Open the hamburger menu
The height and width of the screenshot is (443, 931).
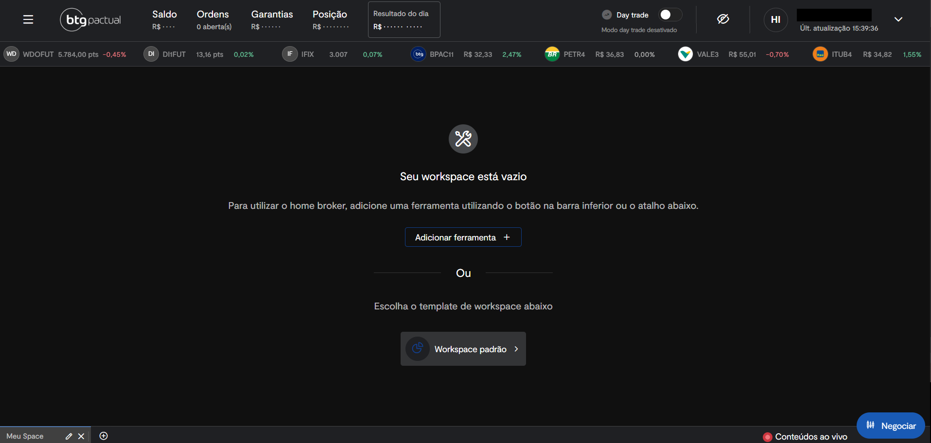click(28, 19)
